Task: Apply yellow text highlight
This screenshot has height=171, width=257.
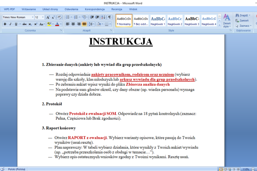Action: [x=49, y=24]
